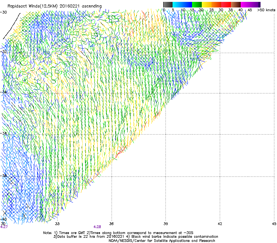
Task: Click legend tick label '45'
Action: (x=250, y=10)
